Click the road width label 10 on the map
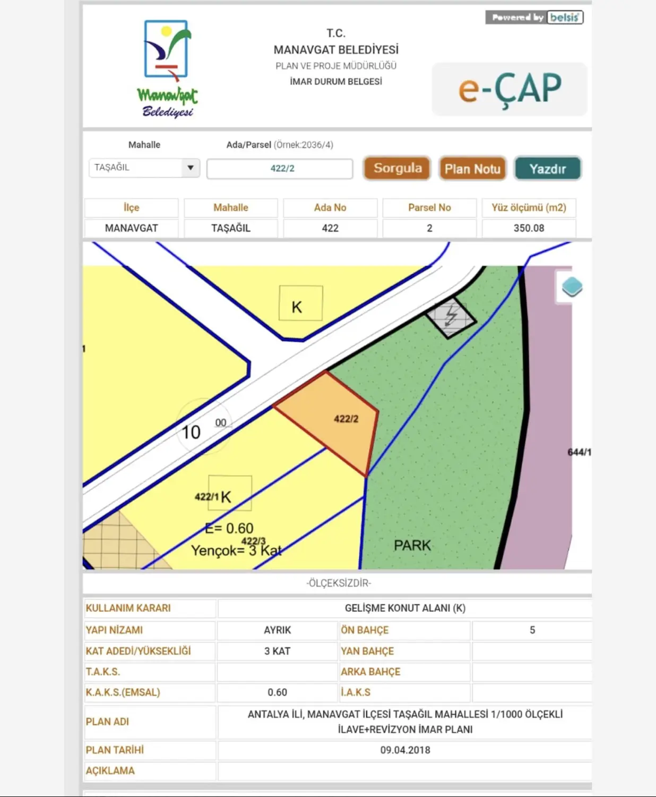 coord(191,432)
